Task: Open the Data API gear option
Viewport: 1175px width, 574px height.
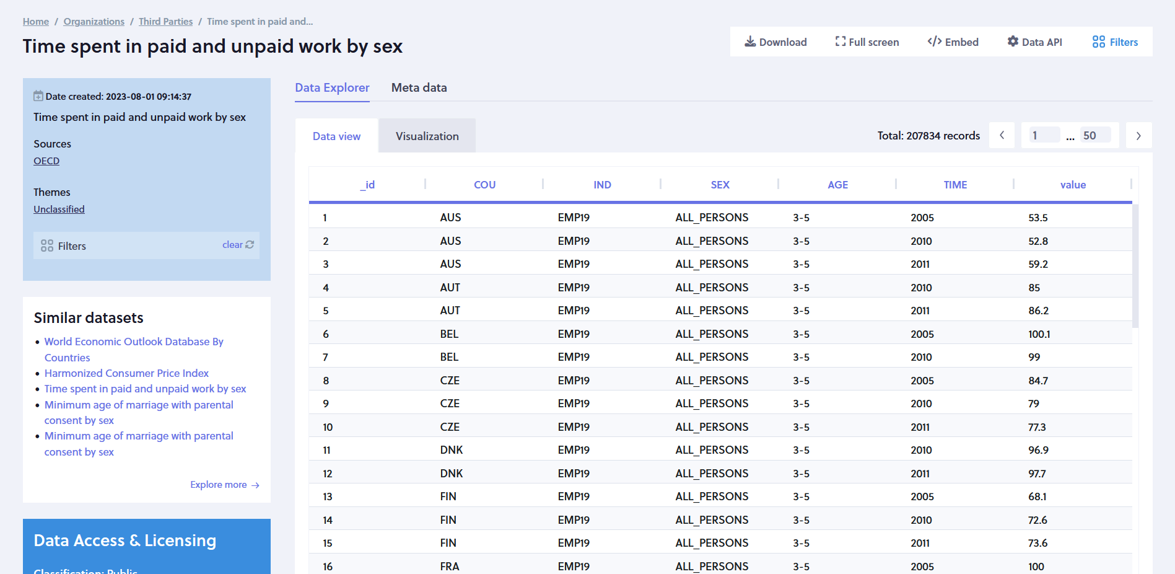Action: (x=1013, y=42)
